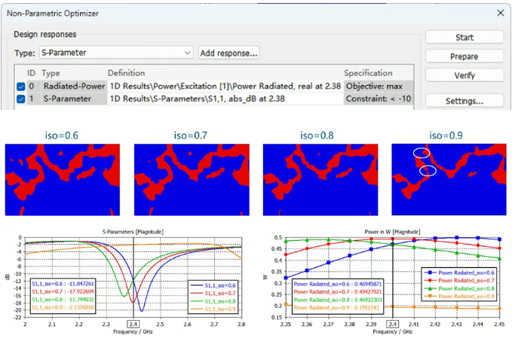Click the S1,1_iso=0.6 legend entry

[x=213, y=285]
